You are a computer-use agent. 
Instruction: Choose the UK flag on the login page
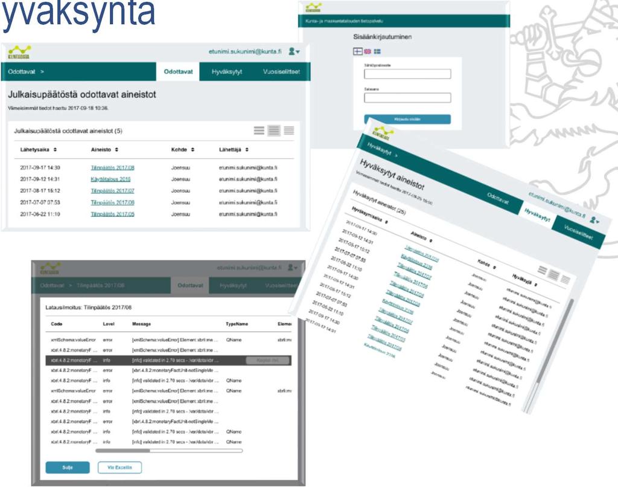368,51
